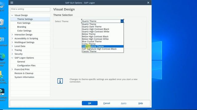The height and width of the screenshot is (110, 197).
Task: Choose Belize Theme
Action: pyautogui.click(x=103, y=34)
